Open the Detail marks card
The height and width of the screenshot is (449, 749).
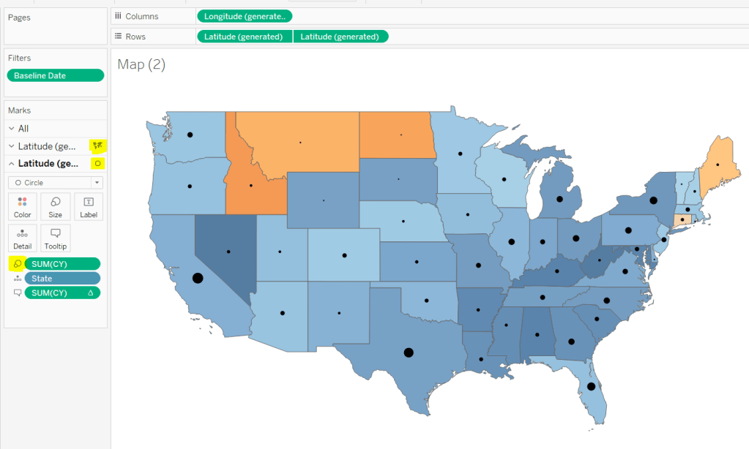23,238
